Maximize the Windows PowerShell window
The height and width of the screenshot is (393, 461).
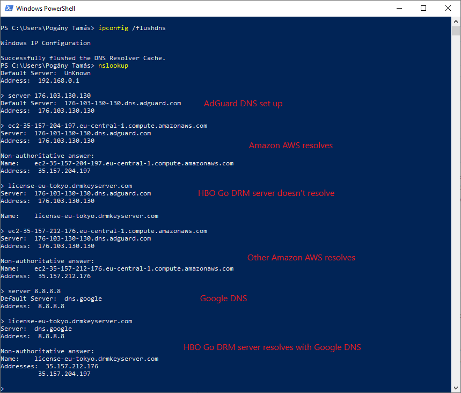coord(423,8)
